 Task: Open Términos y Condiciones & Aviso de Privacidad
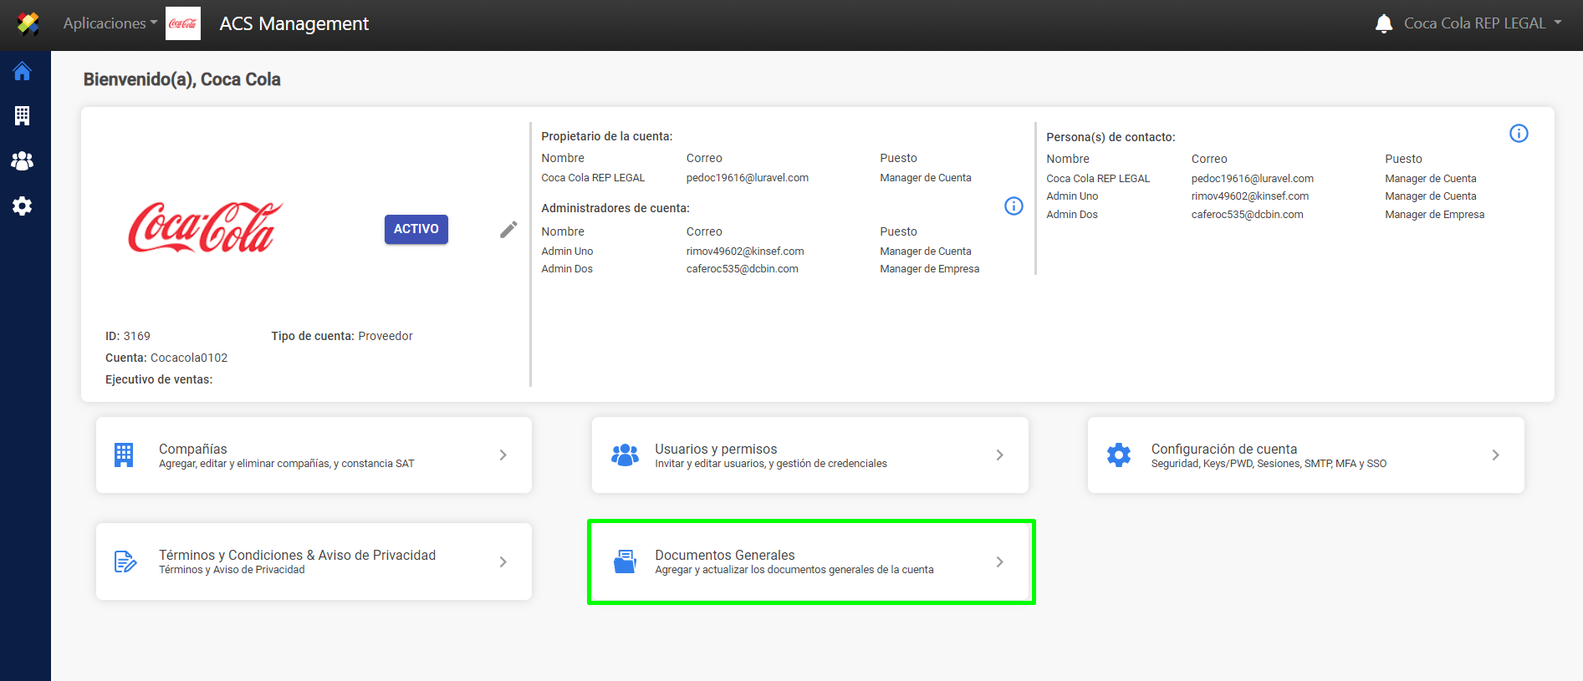click(314, 562)
